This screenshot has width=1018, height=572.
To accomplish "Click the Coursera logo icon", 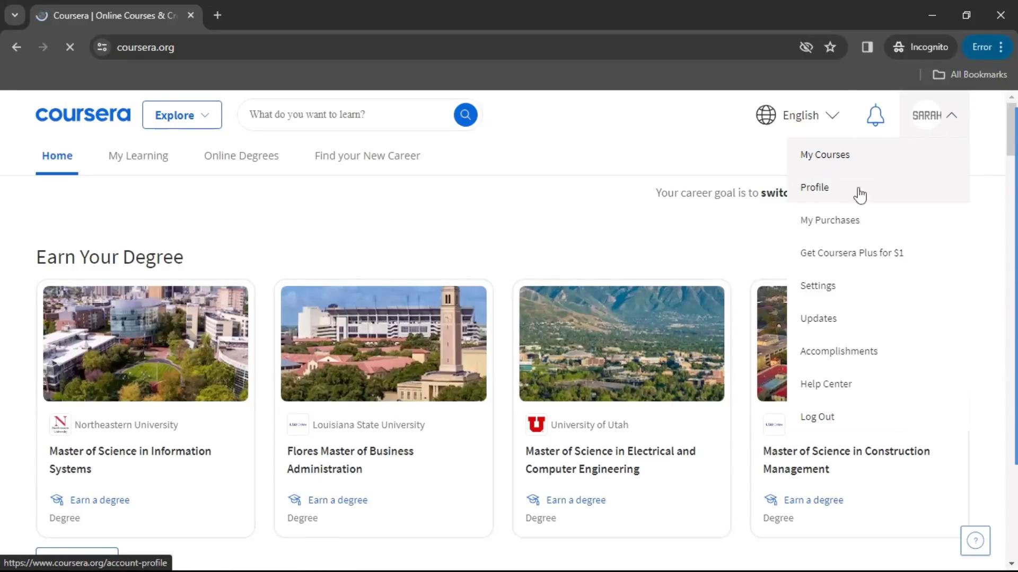I will (x=83, y=114).
